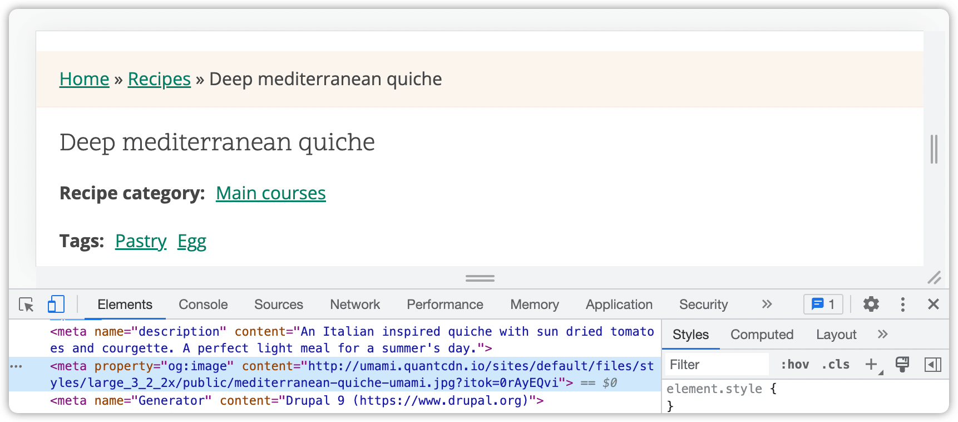Image resolution: width=958 pixels, height=422 pixels.
Task: Click the viewport corner resize handle
Action: [935, 277]
